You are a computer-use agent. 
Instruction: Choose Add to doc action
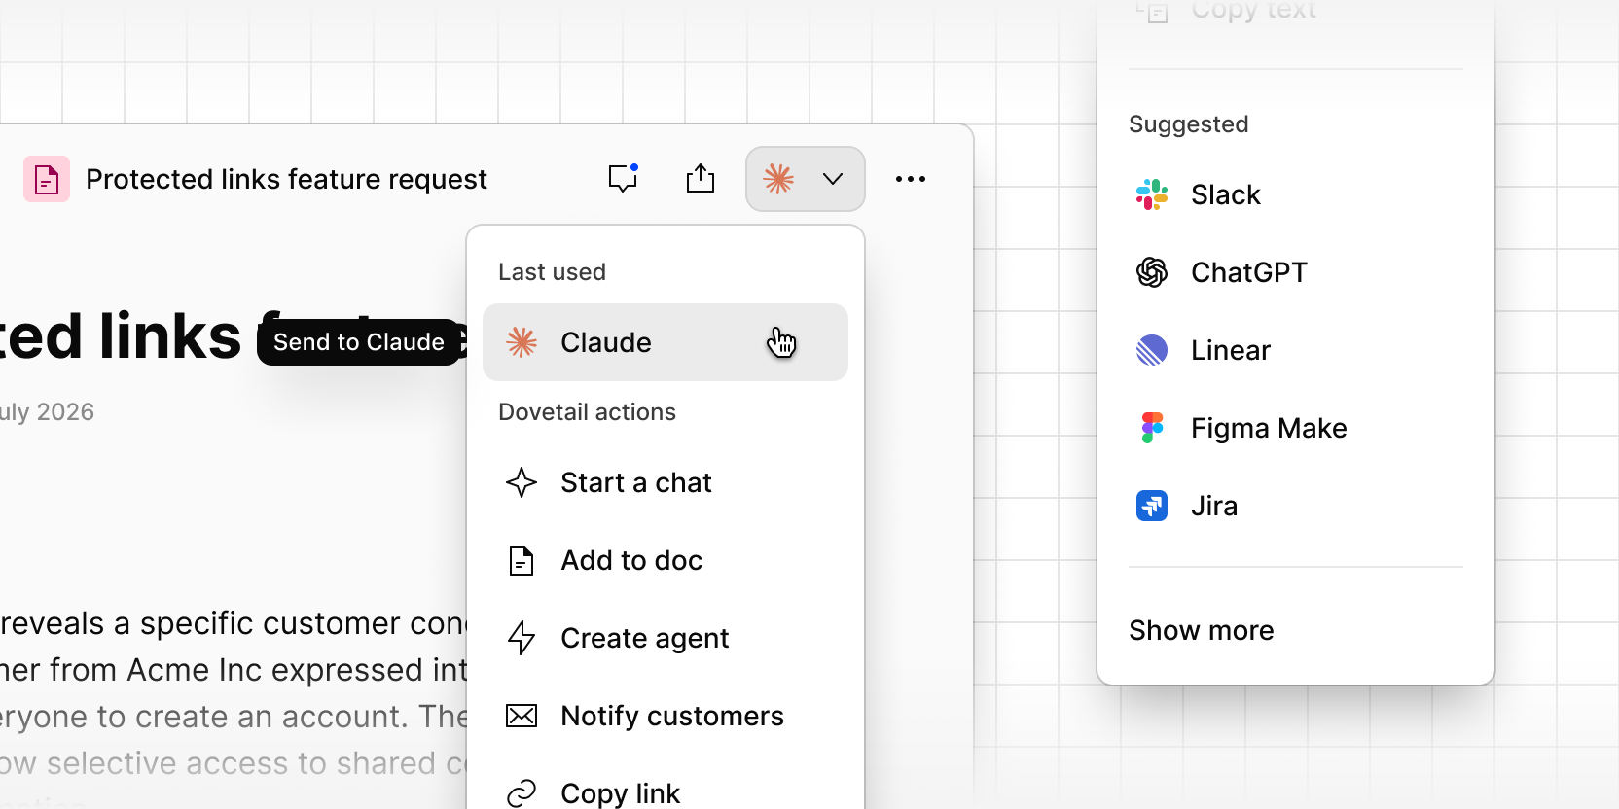666,560
